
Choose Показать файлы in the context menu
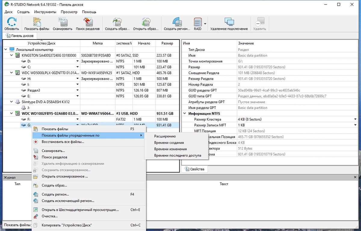pos(89,129)
